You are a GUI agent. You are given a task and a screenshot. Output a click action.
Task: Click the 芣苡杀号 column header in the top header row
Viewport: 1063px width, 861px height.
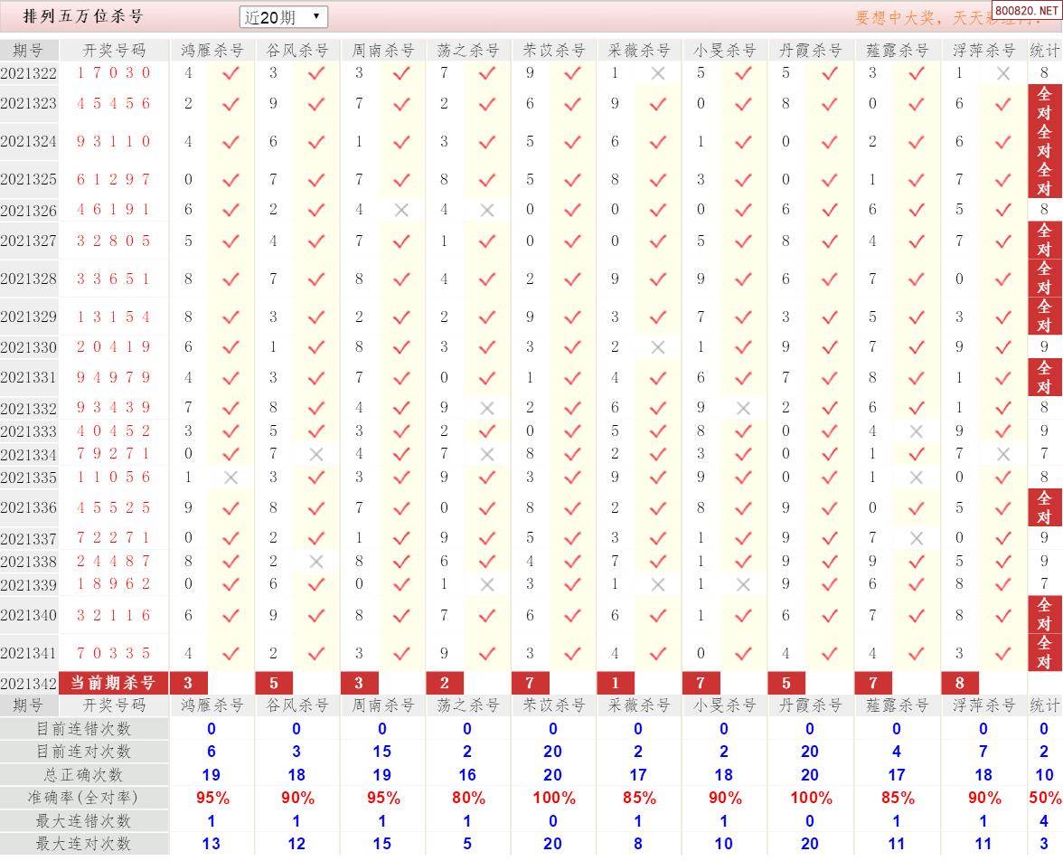point(554,51)
